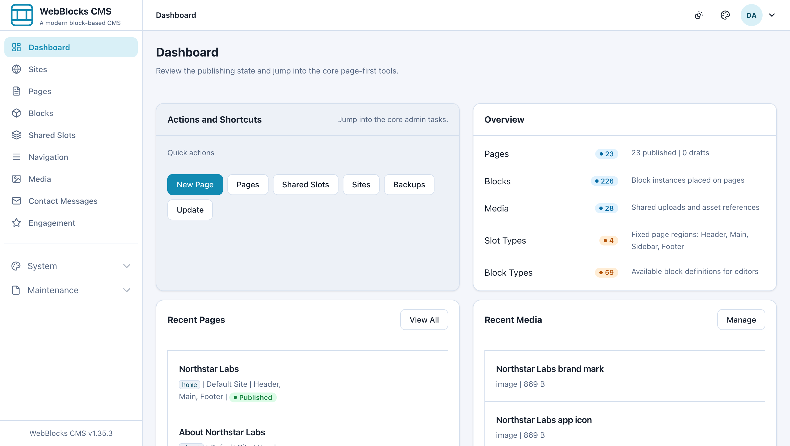Click the System palette icon in sidebar

pyautogui.click(x=16, y=266)
